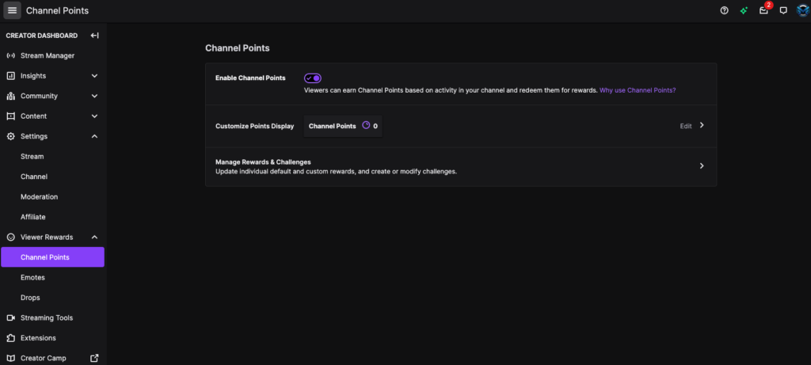Go to Emotes under Viewer Rewards
The width and height of the screenshot is (811, 365).
32,277
